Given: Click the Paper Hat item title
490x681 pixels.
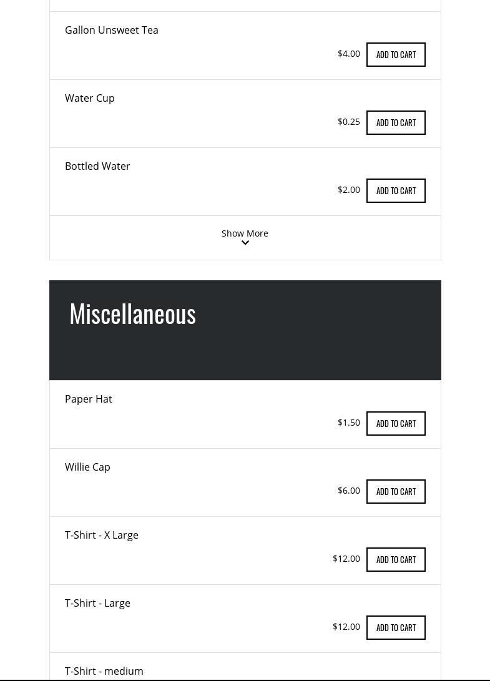Looking at the screenshot, I should click(89, 399).
